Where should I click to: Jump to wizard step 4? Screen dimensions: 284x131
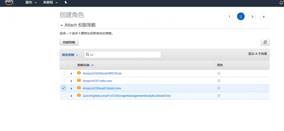tap(264, 16)
